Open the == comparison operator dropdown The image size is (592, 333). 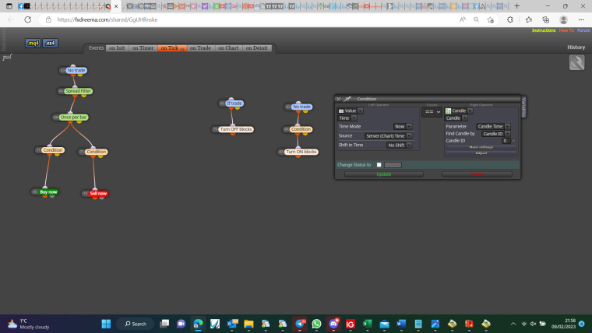click(x=432, y=111)
